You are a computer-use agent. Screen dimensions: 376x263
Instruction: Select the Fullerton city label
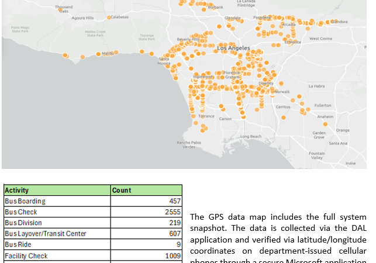click(x=322, y=105)
